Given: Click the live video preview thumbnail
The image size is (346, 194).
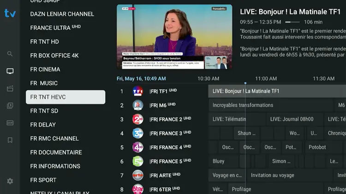Looking at the screenshot, I should point(174,37).
